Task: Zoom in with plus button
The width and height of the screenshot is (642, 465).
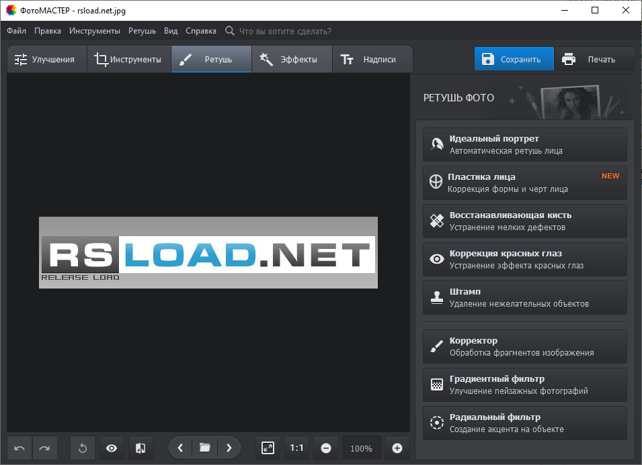Action: [397, 448]
